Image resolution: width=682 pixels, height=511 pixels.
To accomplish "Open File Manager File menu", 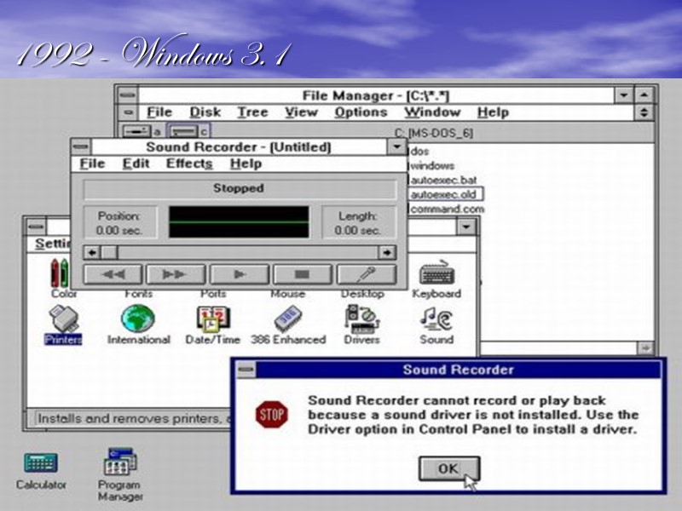I will [x=159, y=112].
